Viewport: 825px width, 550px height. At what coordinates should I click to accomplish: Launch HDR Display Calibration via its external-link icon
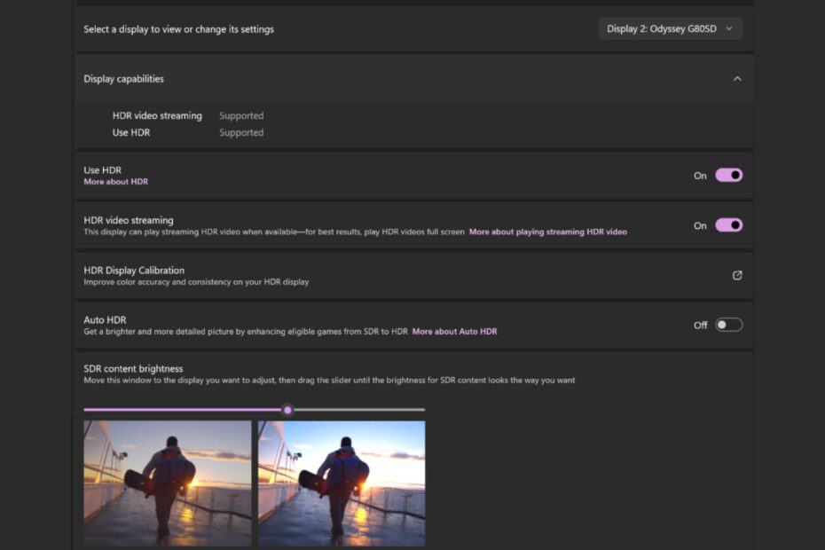coord(736,276)
